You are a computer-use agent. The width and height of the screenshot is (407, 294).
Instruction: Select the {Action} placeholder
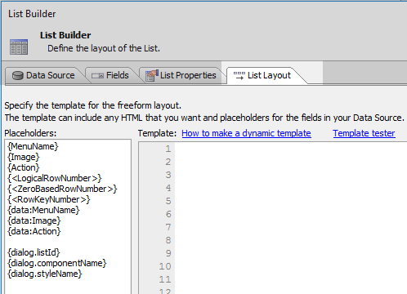24,167
